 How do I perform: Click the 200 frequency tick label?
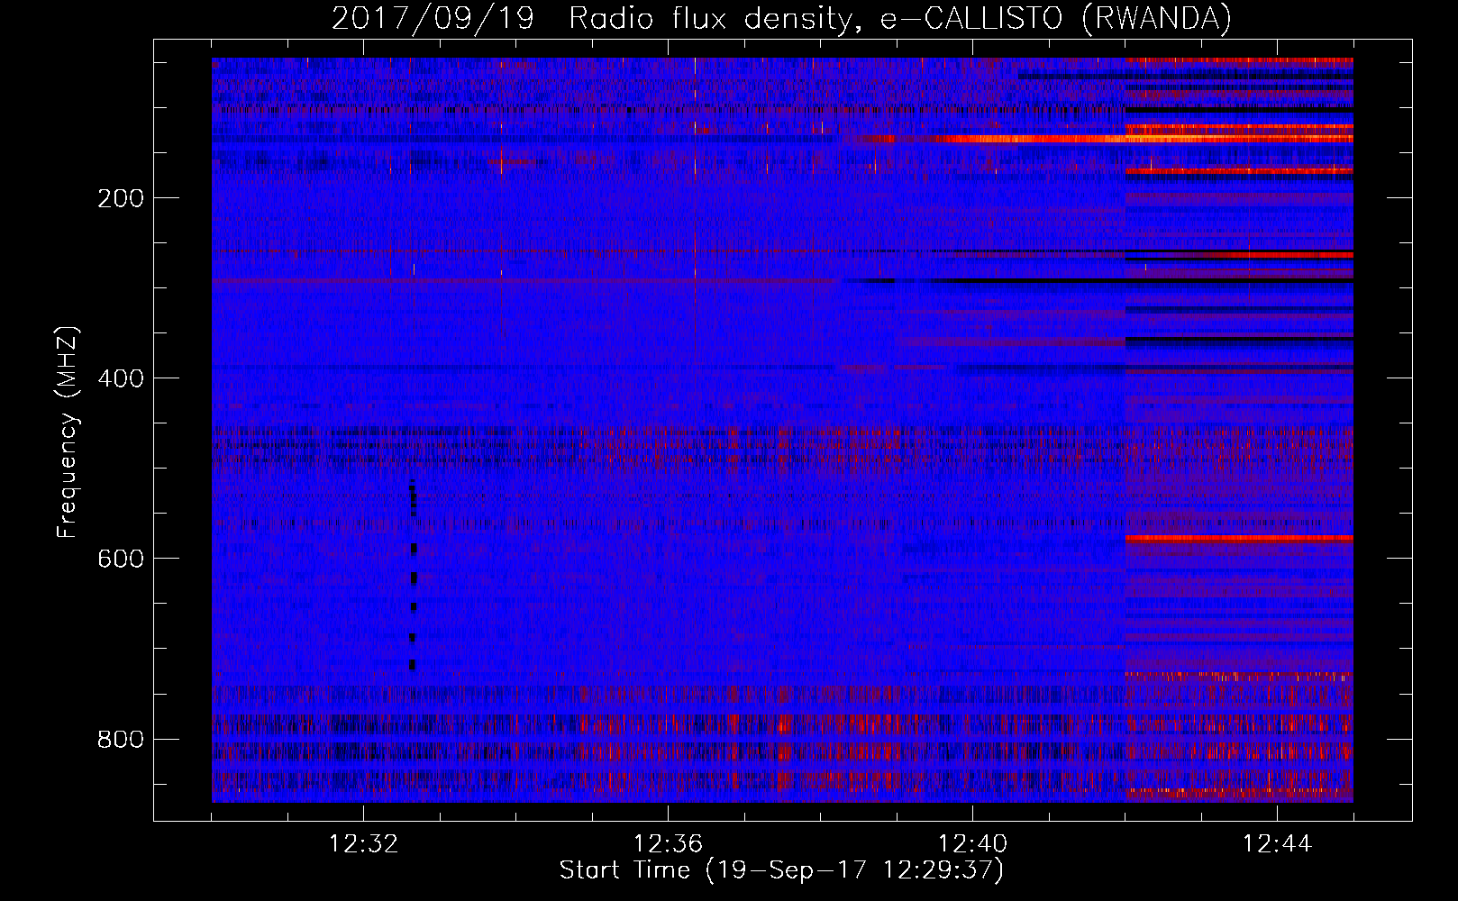(x=121, y=198)
